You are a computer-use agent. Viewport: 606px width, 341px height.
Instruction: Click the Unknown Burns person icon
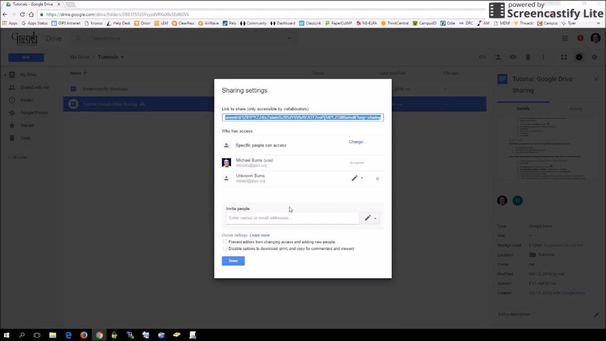point(226,178)
